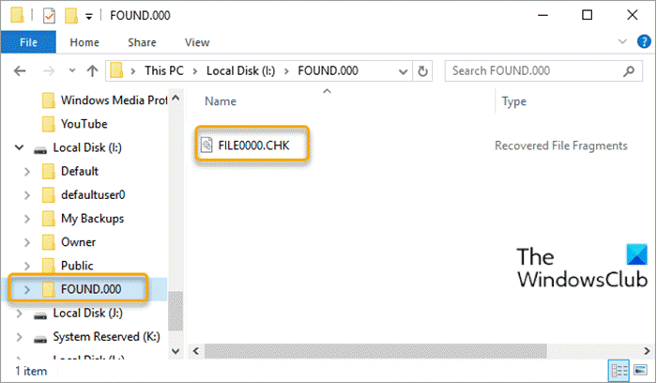657x383 pixels.
Task: Click Recovered File Fragments type text
Action: click(561, 146)
